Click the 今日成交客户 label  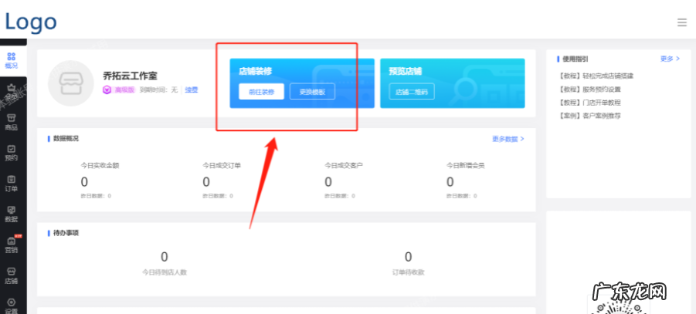coord(344,165)
